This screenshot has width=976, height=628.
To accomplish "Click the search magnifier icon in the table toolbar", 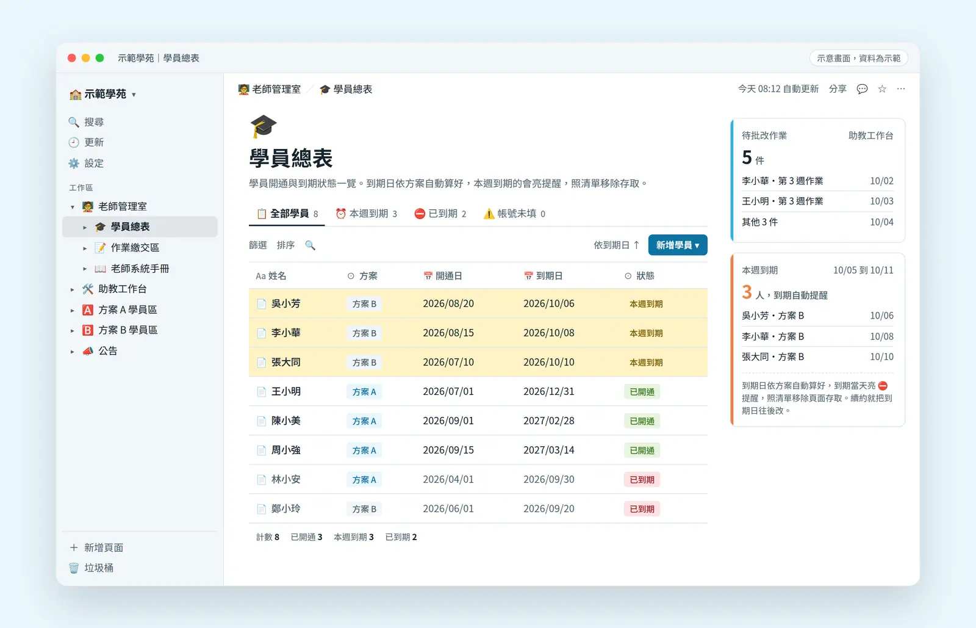I will point(310,245).
